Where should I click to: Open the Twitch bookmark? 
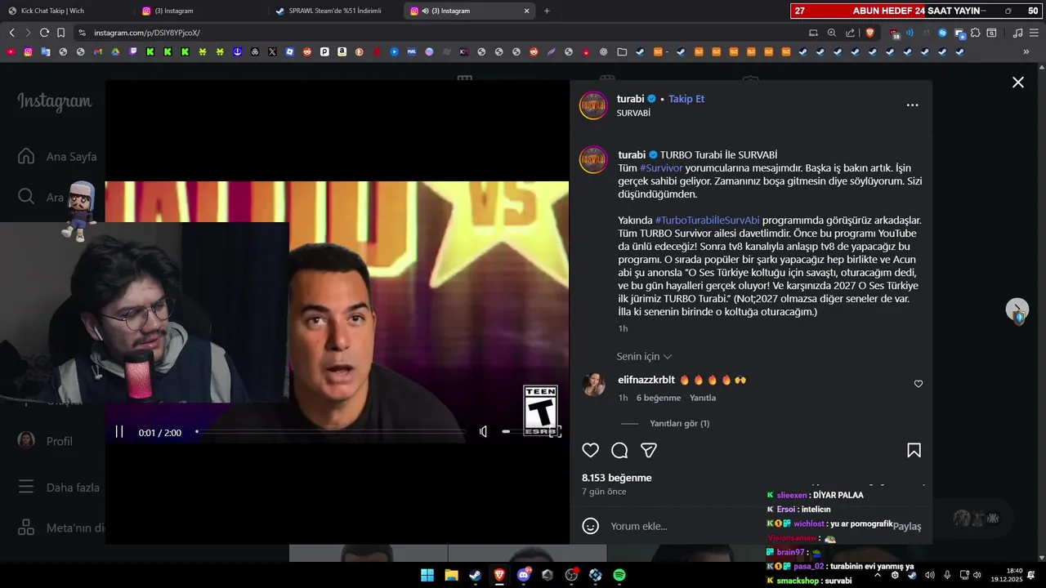click(x=133, y=51)
